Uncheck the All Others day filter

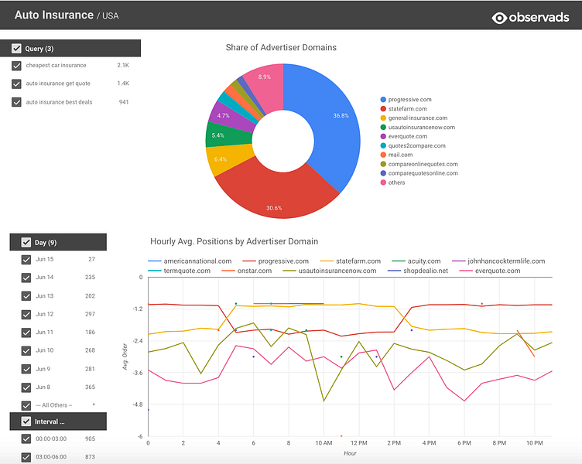26,406
